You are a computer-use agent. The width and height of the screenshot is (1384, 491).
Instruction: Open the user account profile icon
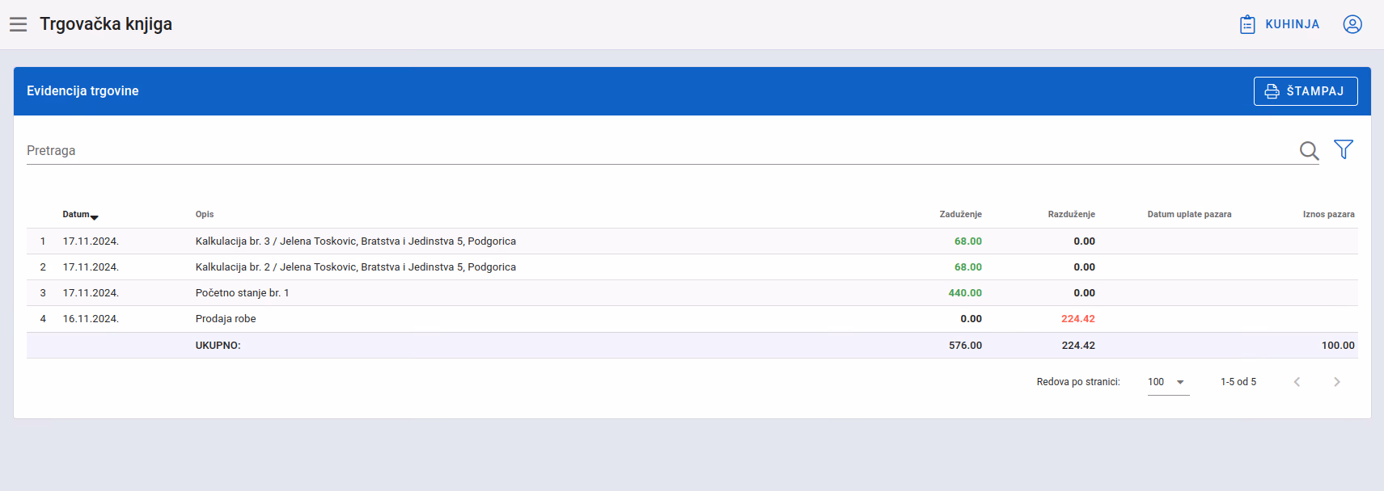click(x=1352, y=24)
